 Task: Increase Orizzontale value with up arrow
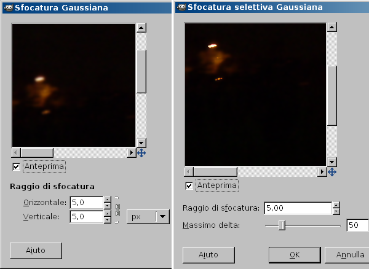pyautogui.click(x=107, y=199)
